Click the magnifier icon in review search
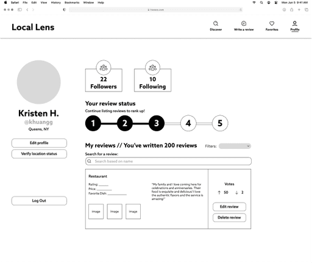 pos(89,161)
